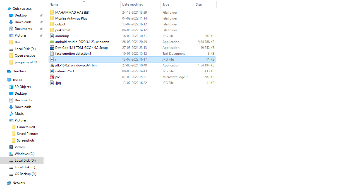Click the Downloads arrow icon under Quick access

(x=11, y=22)
